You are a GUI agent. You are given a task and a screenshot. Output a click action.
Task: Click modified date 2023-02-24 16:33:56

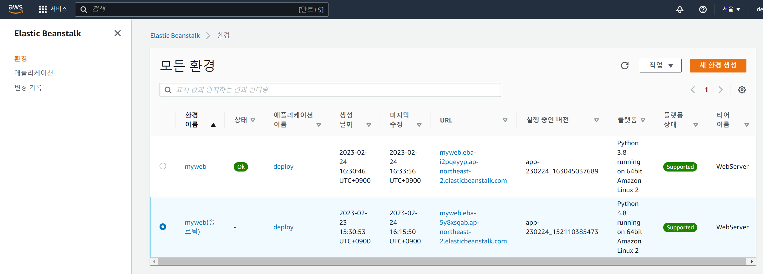405,167
